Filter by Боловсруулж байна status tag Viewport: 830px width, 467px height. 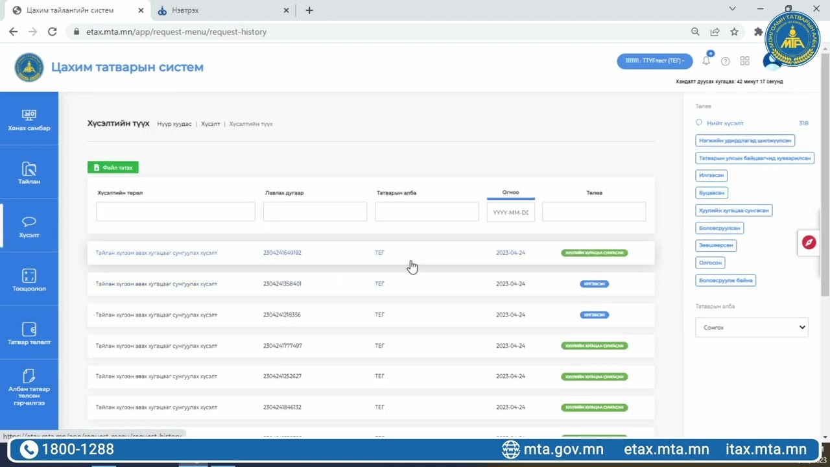(726, 280)
